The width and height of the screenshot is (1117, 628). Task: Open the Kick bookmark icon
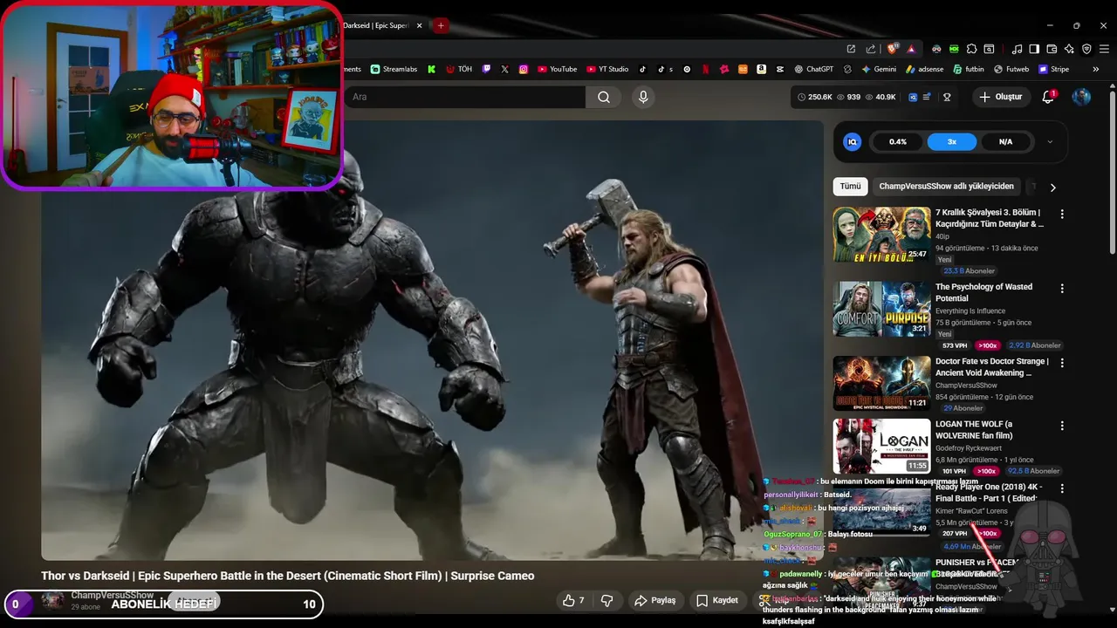click(x=431, y=69)
